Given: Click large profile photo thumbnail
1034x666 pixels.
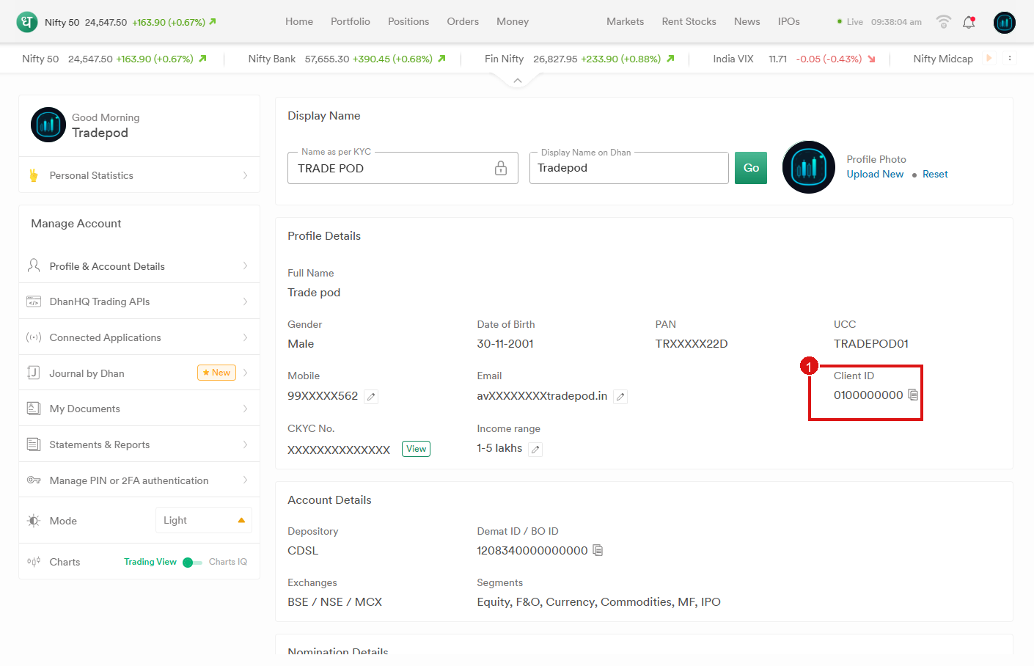Looking at the screenshot, I should pos(809,167).
